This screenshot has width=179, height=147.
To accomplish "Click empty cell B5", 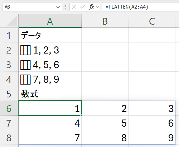I will click(105, 94).
